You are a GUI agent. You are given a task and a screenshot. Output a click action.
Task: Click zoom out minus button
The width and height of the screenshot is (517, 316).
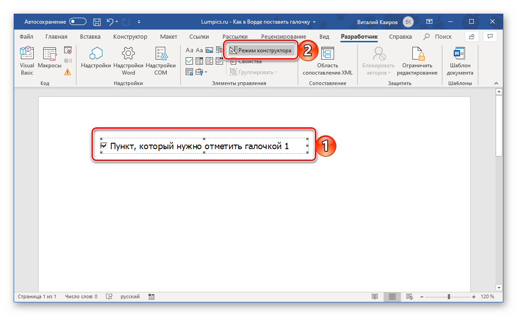422,297
